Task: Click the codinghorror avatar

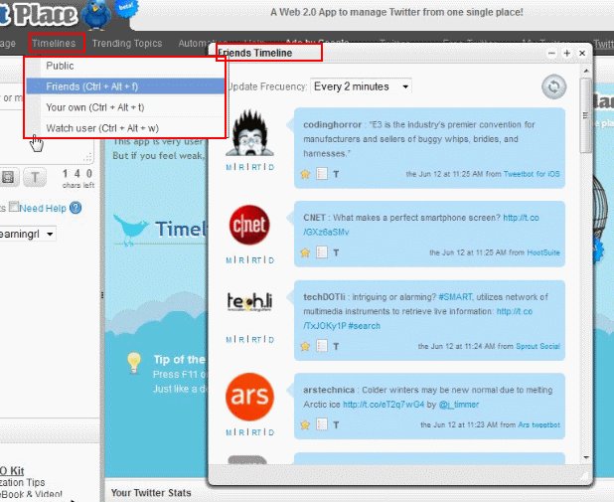Action: [x=249, y=133]
